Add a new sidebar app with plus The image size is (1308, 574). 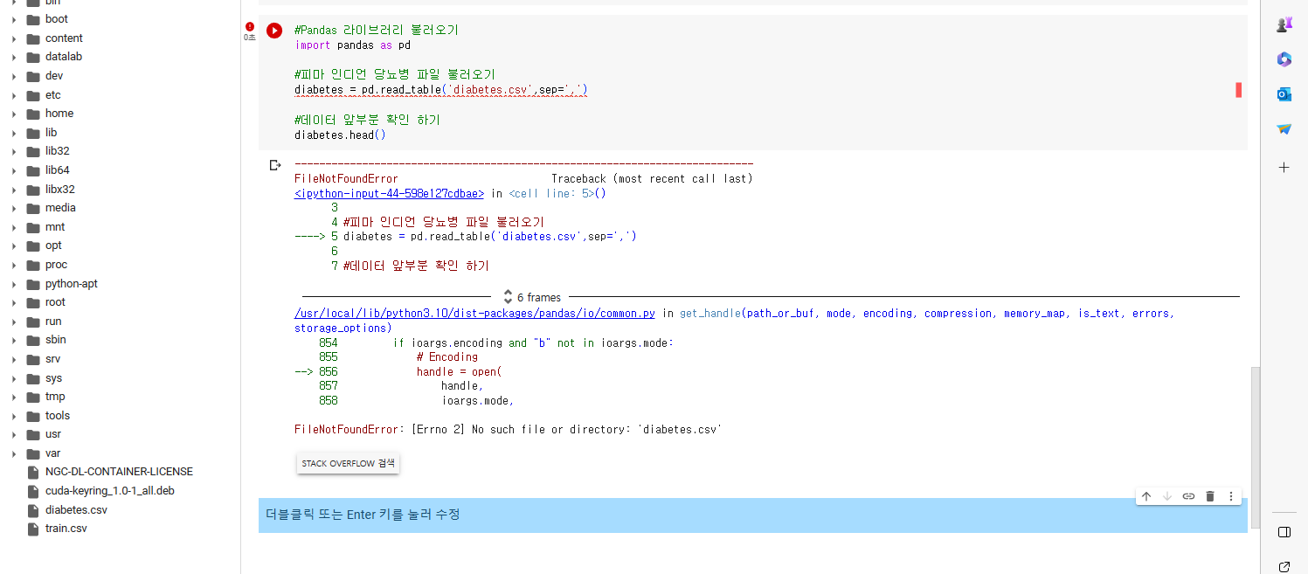(1284, 167)
